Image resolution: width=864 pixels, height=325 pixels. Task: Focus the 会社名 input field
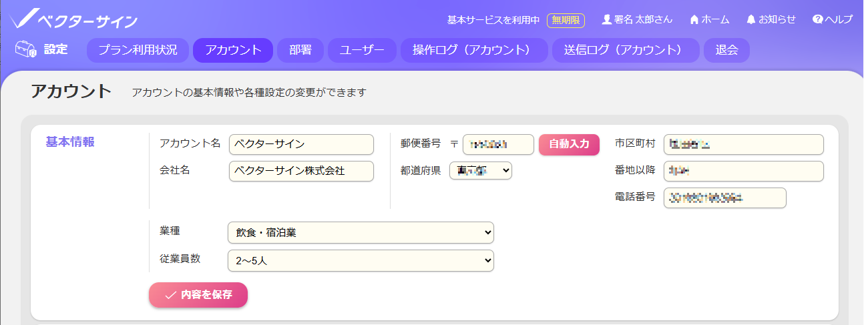(x=301, y=171)
